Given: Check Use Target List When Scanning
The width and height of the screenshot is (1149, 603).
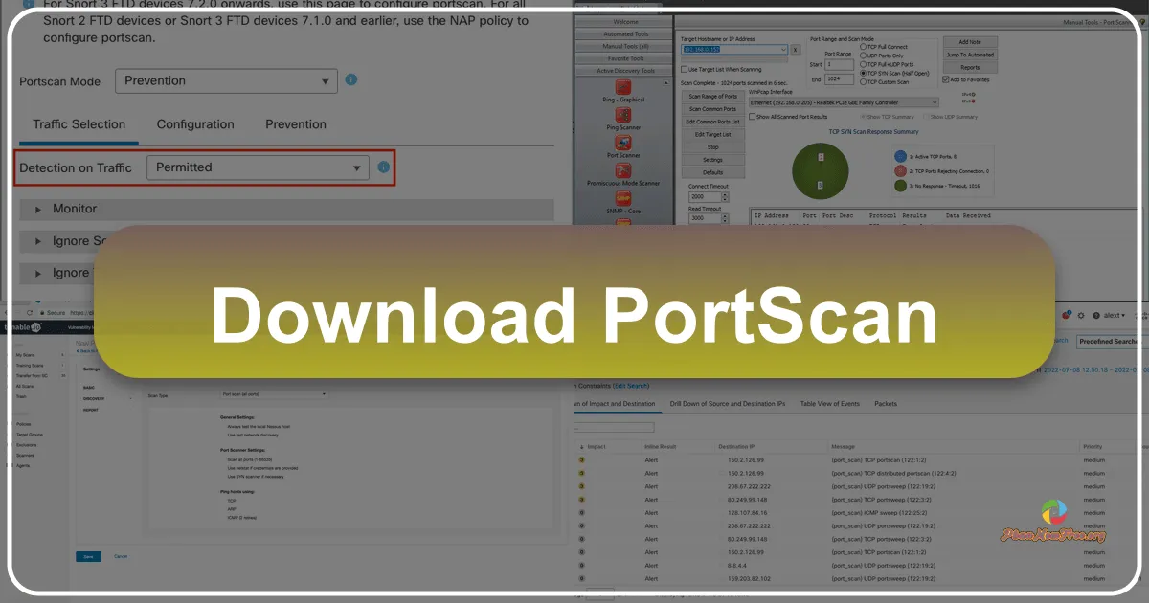Looking at the screenshot, I should [684, 69].
